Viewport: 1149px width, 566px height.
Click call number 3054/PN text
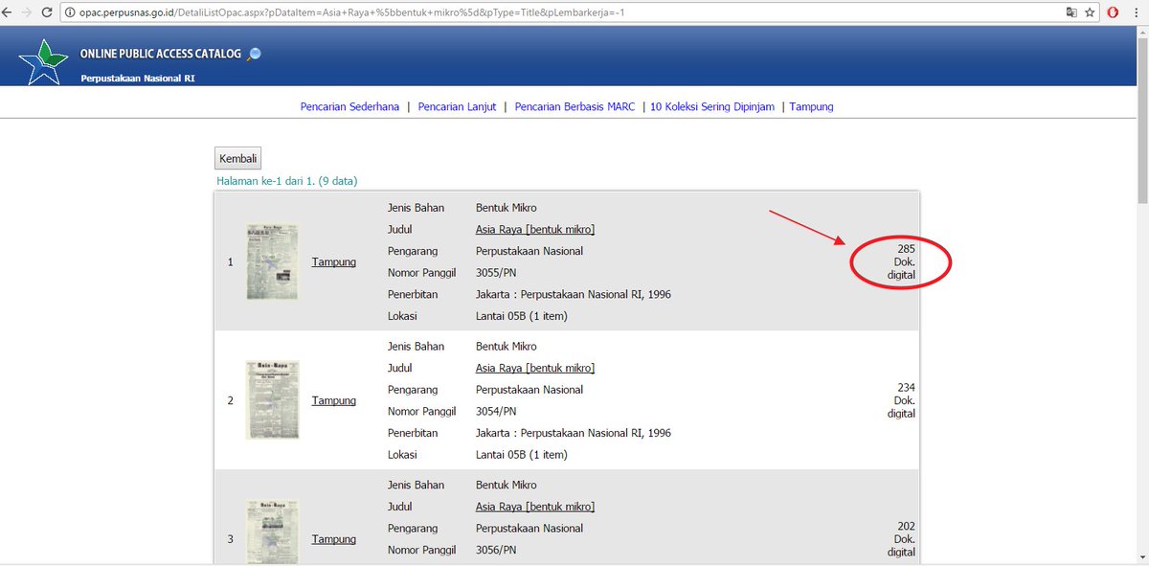coord(496,412)
